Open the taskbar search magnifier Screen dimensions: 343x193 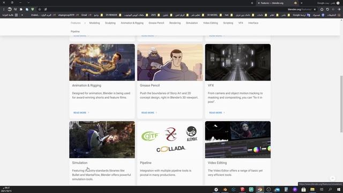point(330,189)
